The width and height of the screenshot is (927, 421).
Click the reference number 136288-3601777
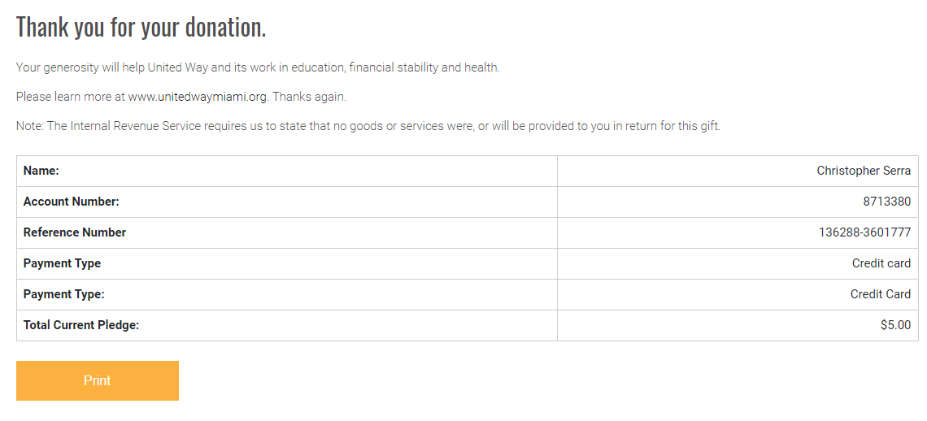[864, 232]
